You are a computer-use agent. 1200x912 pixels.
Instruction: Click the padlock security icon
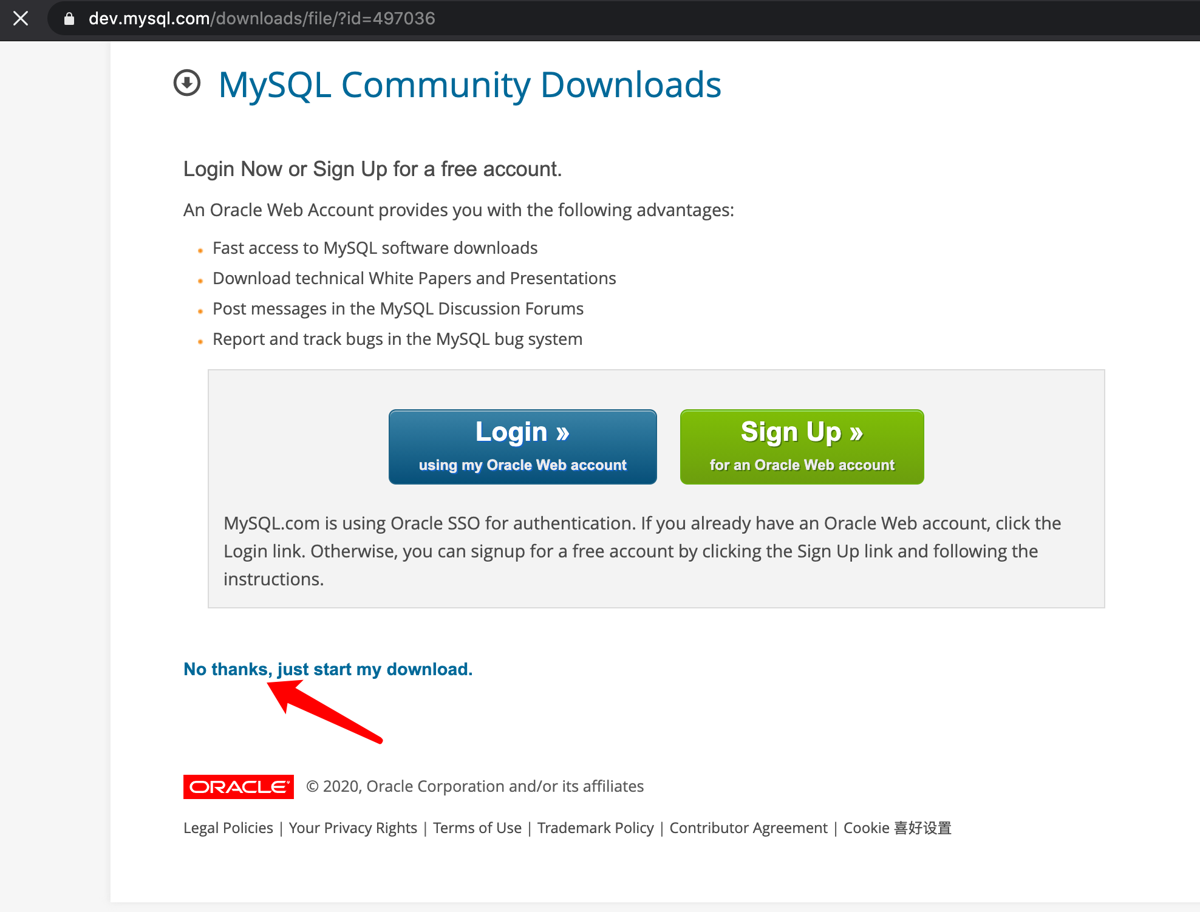tap(69, 19)
